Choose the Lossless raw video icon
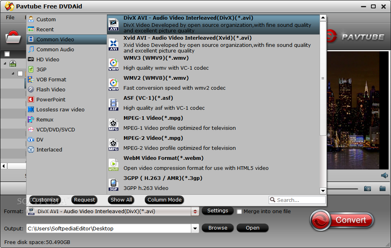Image resolution: width=391 pixels, height=248 pixels. coord(31,109)
